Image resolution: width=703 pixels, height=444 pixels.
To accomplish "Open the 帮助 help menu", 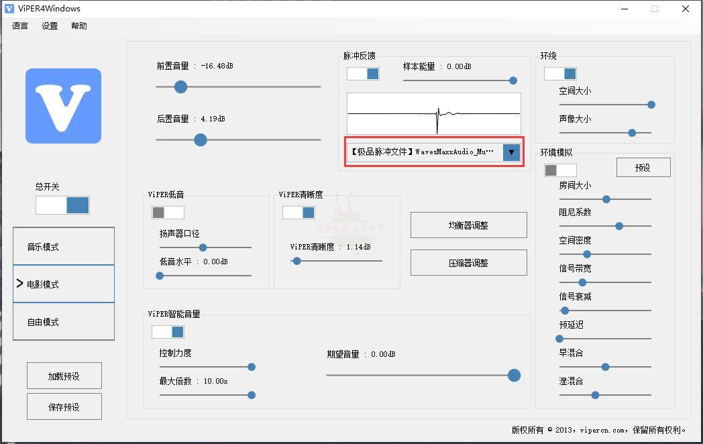I will click(x=78, y=25).
